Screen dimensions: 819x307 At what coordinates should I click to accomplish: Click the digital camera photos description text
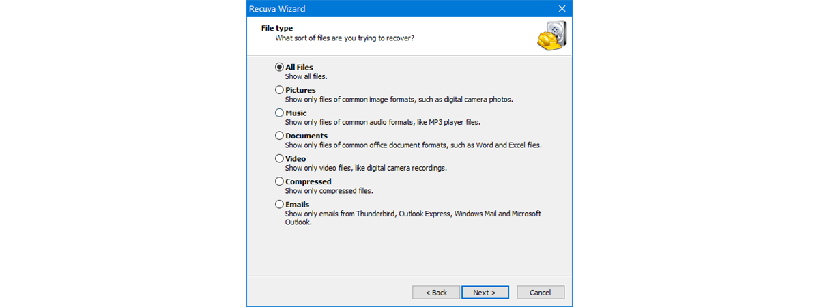(x=399, y=100)
